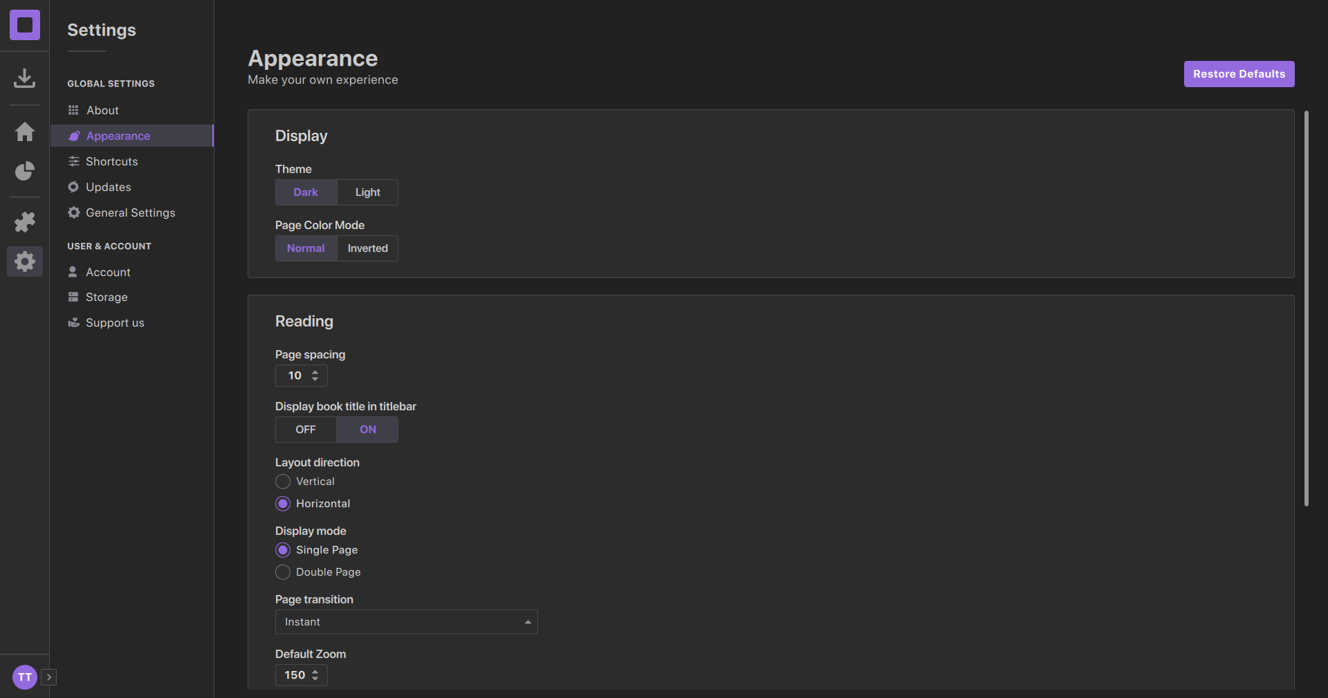
Task: Click the Page spacing stepper arrows
Action: click(x=315, y=376)
